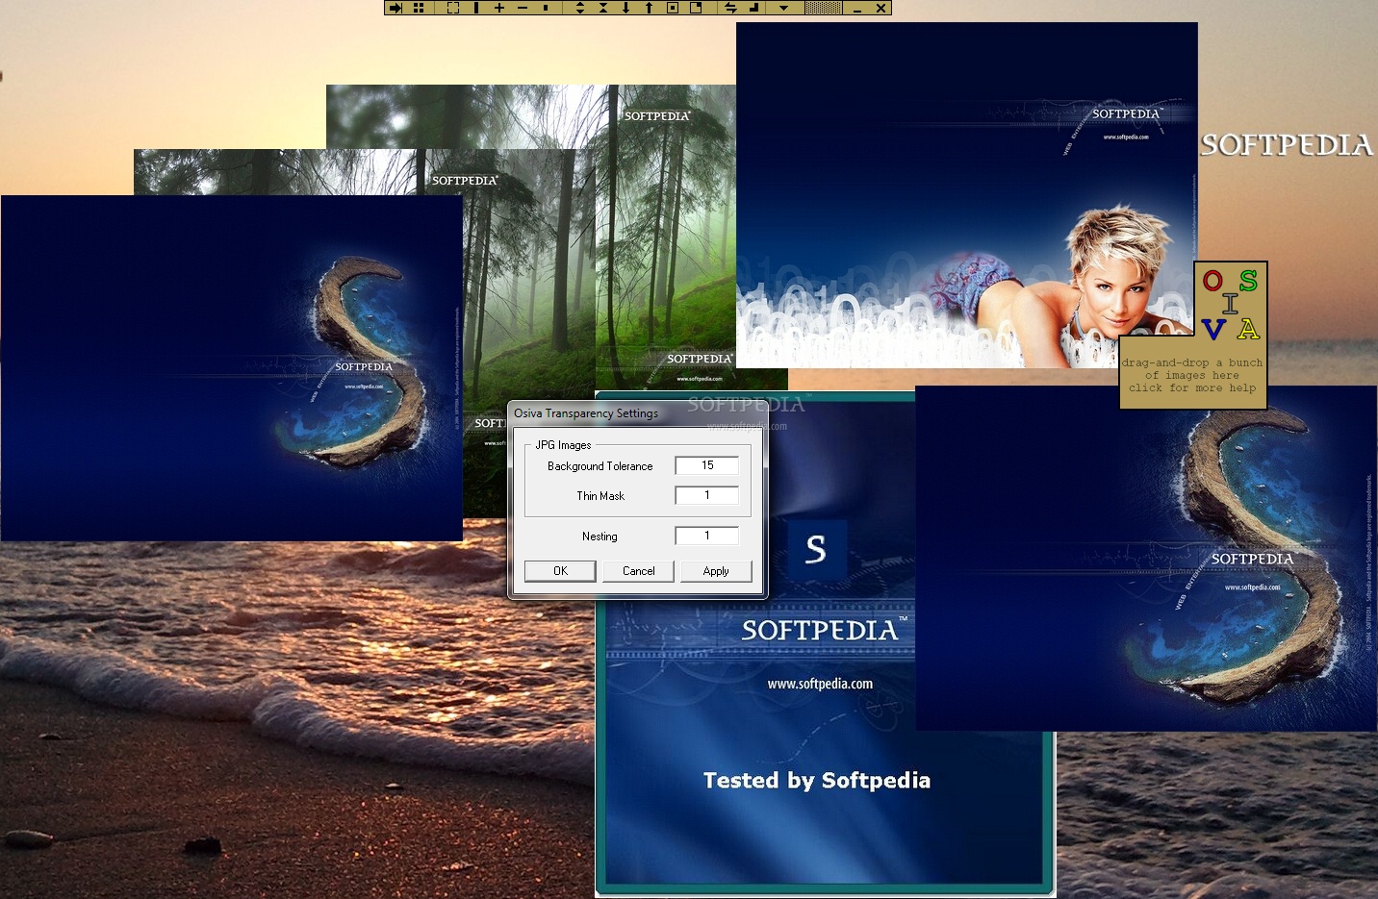Click Apply in the Transparency Settings dialog
Image resolution: width=1378 pixels, height=899 pixels.
716,571
